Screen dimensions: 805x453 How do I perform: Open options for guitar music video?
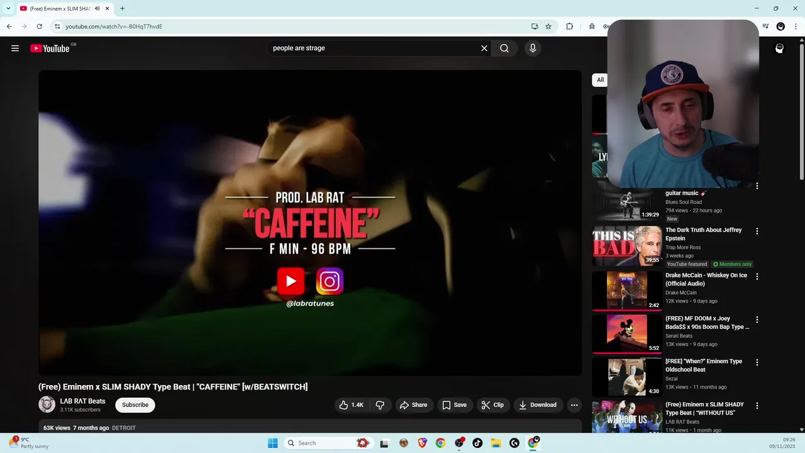point(757,186)
